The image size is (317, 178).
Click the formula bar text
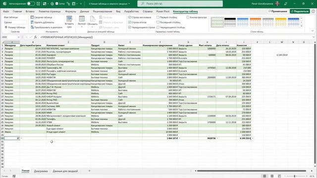(x=66, y=37)
